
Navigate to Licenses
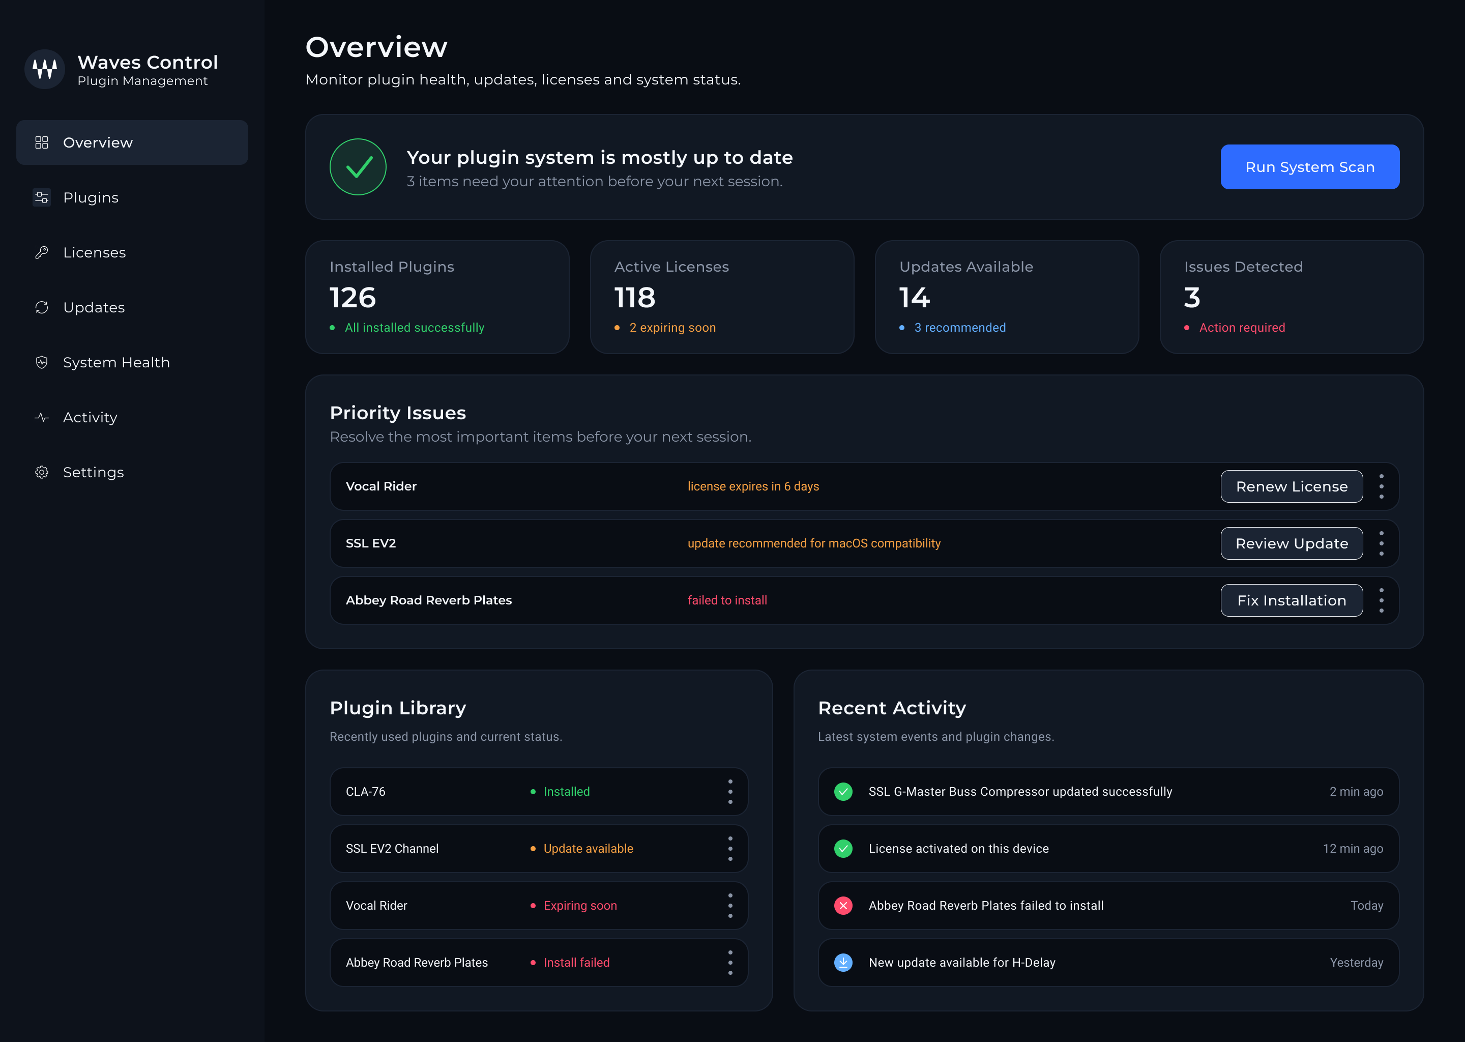(132, 253)
